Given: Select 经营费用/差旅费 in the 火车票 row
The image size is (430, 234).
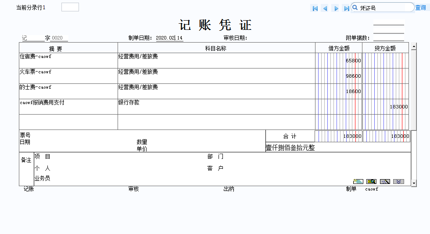Looking at the screenshot, I should [x=216, y=76].
